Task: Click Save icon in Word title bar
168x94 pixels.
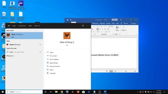Action: (67, 20)
